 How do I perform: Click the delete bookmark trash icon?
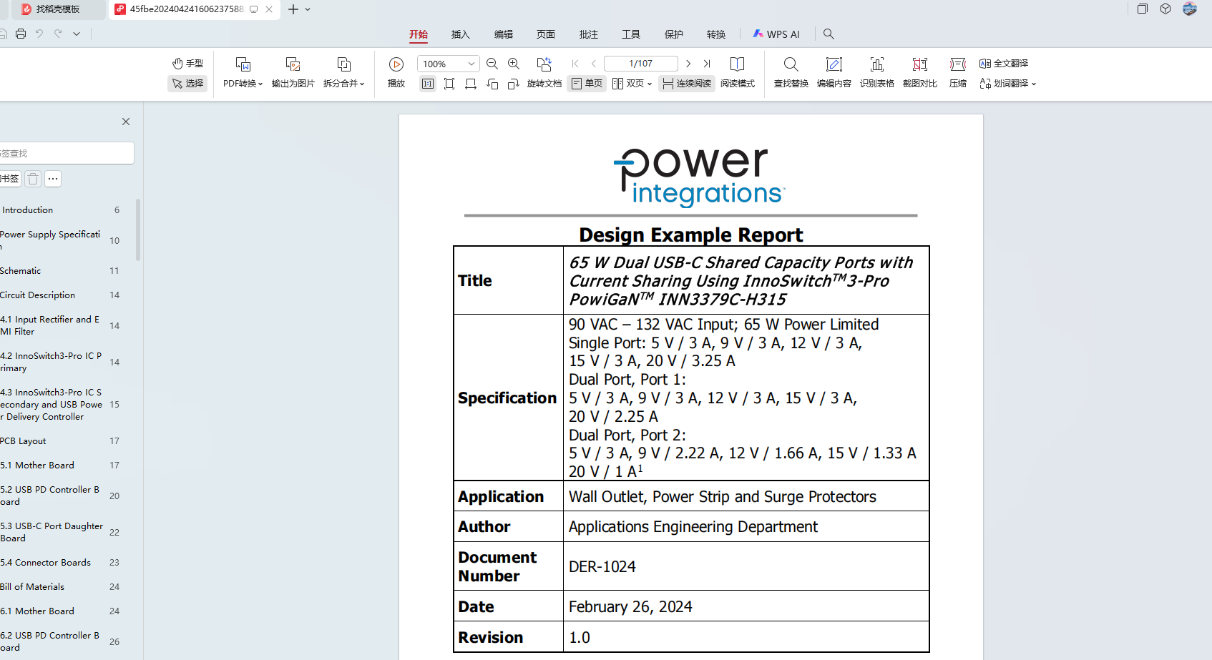(33, 179)
